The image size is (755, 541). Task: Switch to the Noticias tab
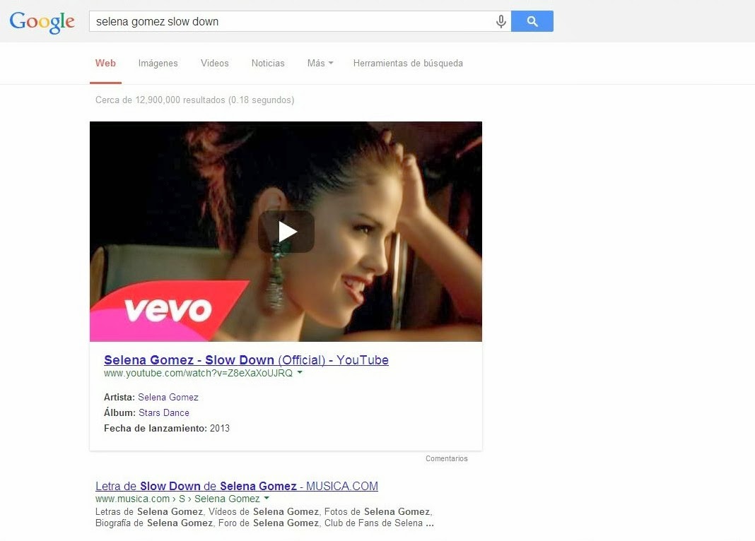click(x=268, y=63)
